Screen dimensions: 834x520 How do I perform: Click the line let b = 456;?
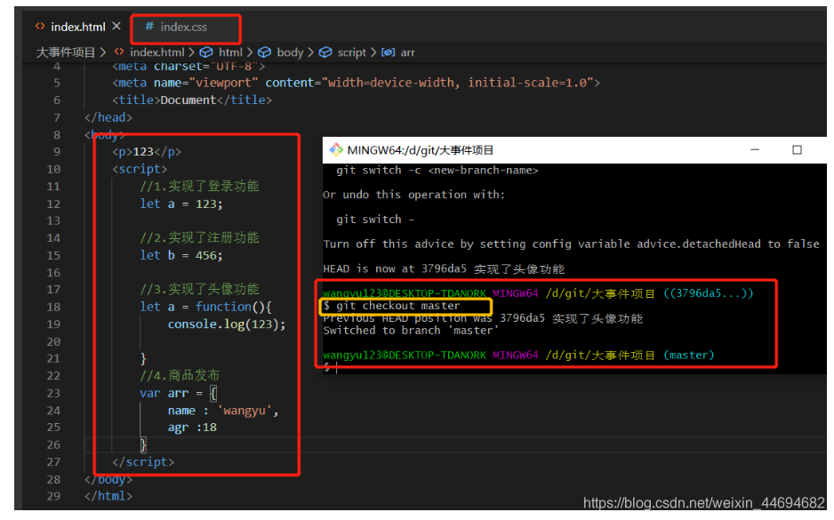pyautogui.click(x=181, y=255)
